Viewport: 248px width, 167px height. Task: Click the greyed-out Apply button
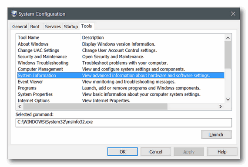[x=189, y=152]
